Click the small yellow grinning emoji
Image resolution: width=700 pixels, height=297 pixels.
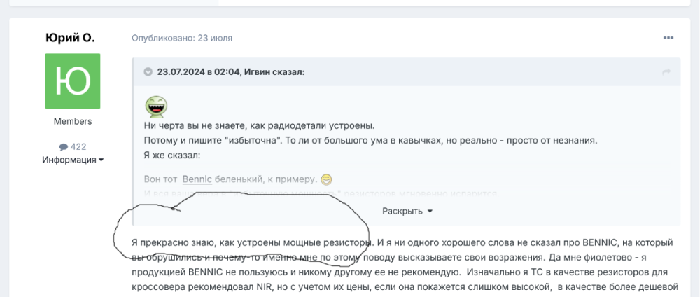pos(327,179)
